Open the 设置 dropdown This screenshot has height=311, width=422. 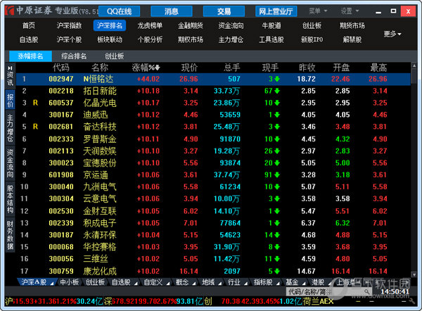[x=350, y=11]
